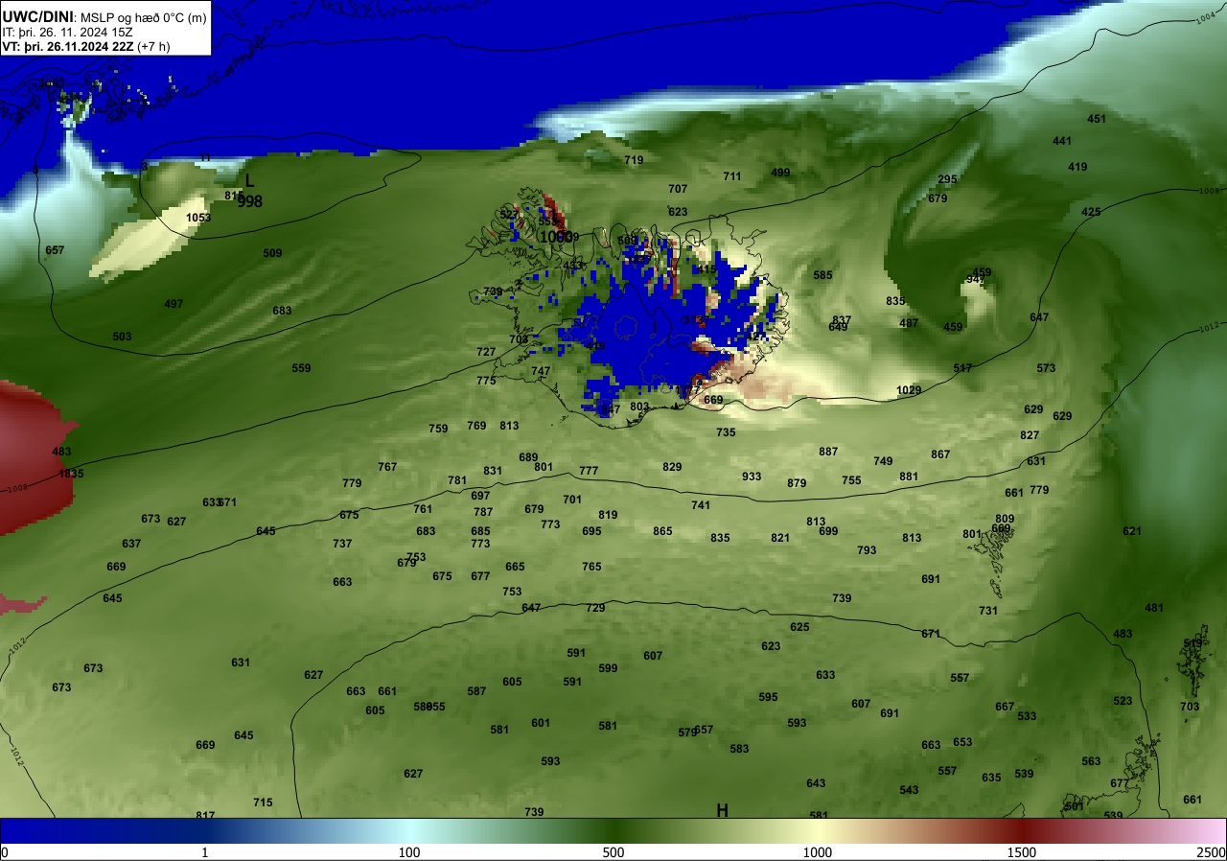Click the 715 height value
This screenshot has height=861, width=1227.
click(x=263, y=803)
